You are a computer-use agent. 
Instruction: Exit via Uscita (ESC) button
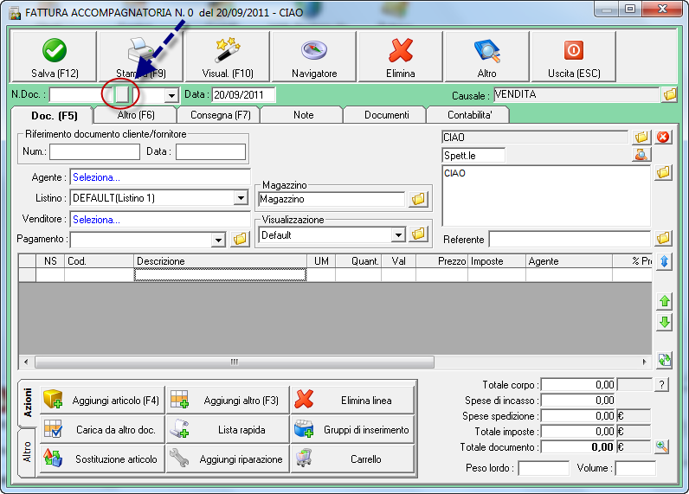tap(573, 56)
